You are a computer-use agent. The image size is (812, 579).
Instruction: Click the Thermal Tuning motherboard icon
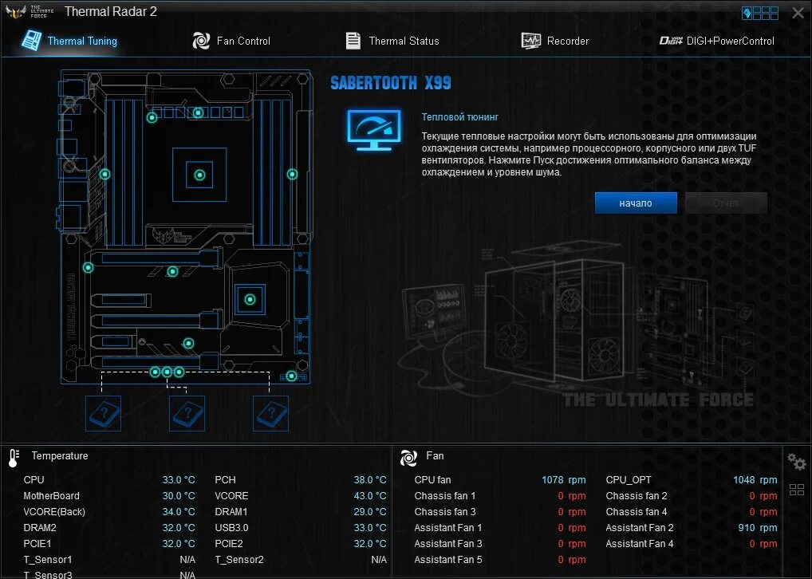(x=32, y=41)
